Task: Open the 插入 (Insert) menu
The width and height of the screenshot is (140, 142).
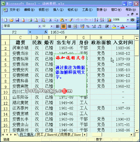Action: 58,10
